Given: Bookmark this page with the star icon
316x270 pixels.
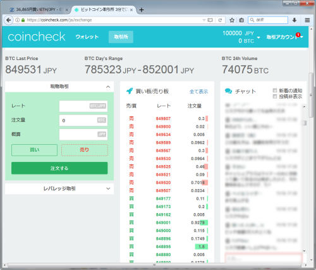Looking at the screenshot, I should click(x=232, y=20).
